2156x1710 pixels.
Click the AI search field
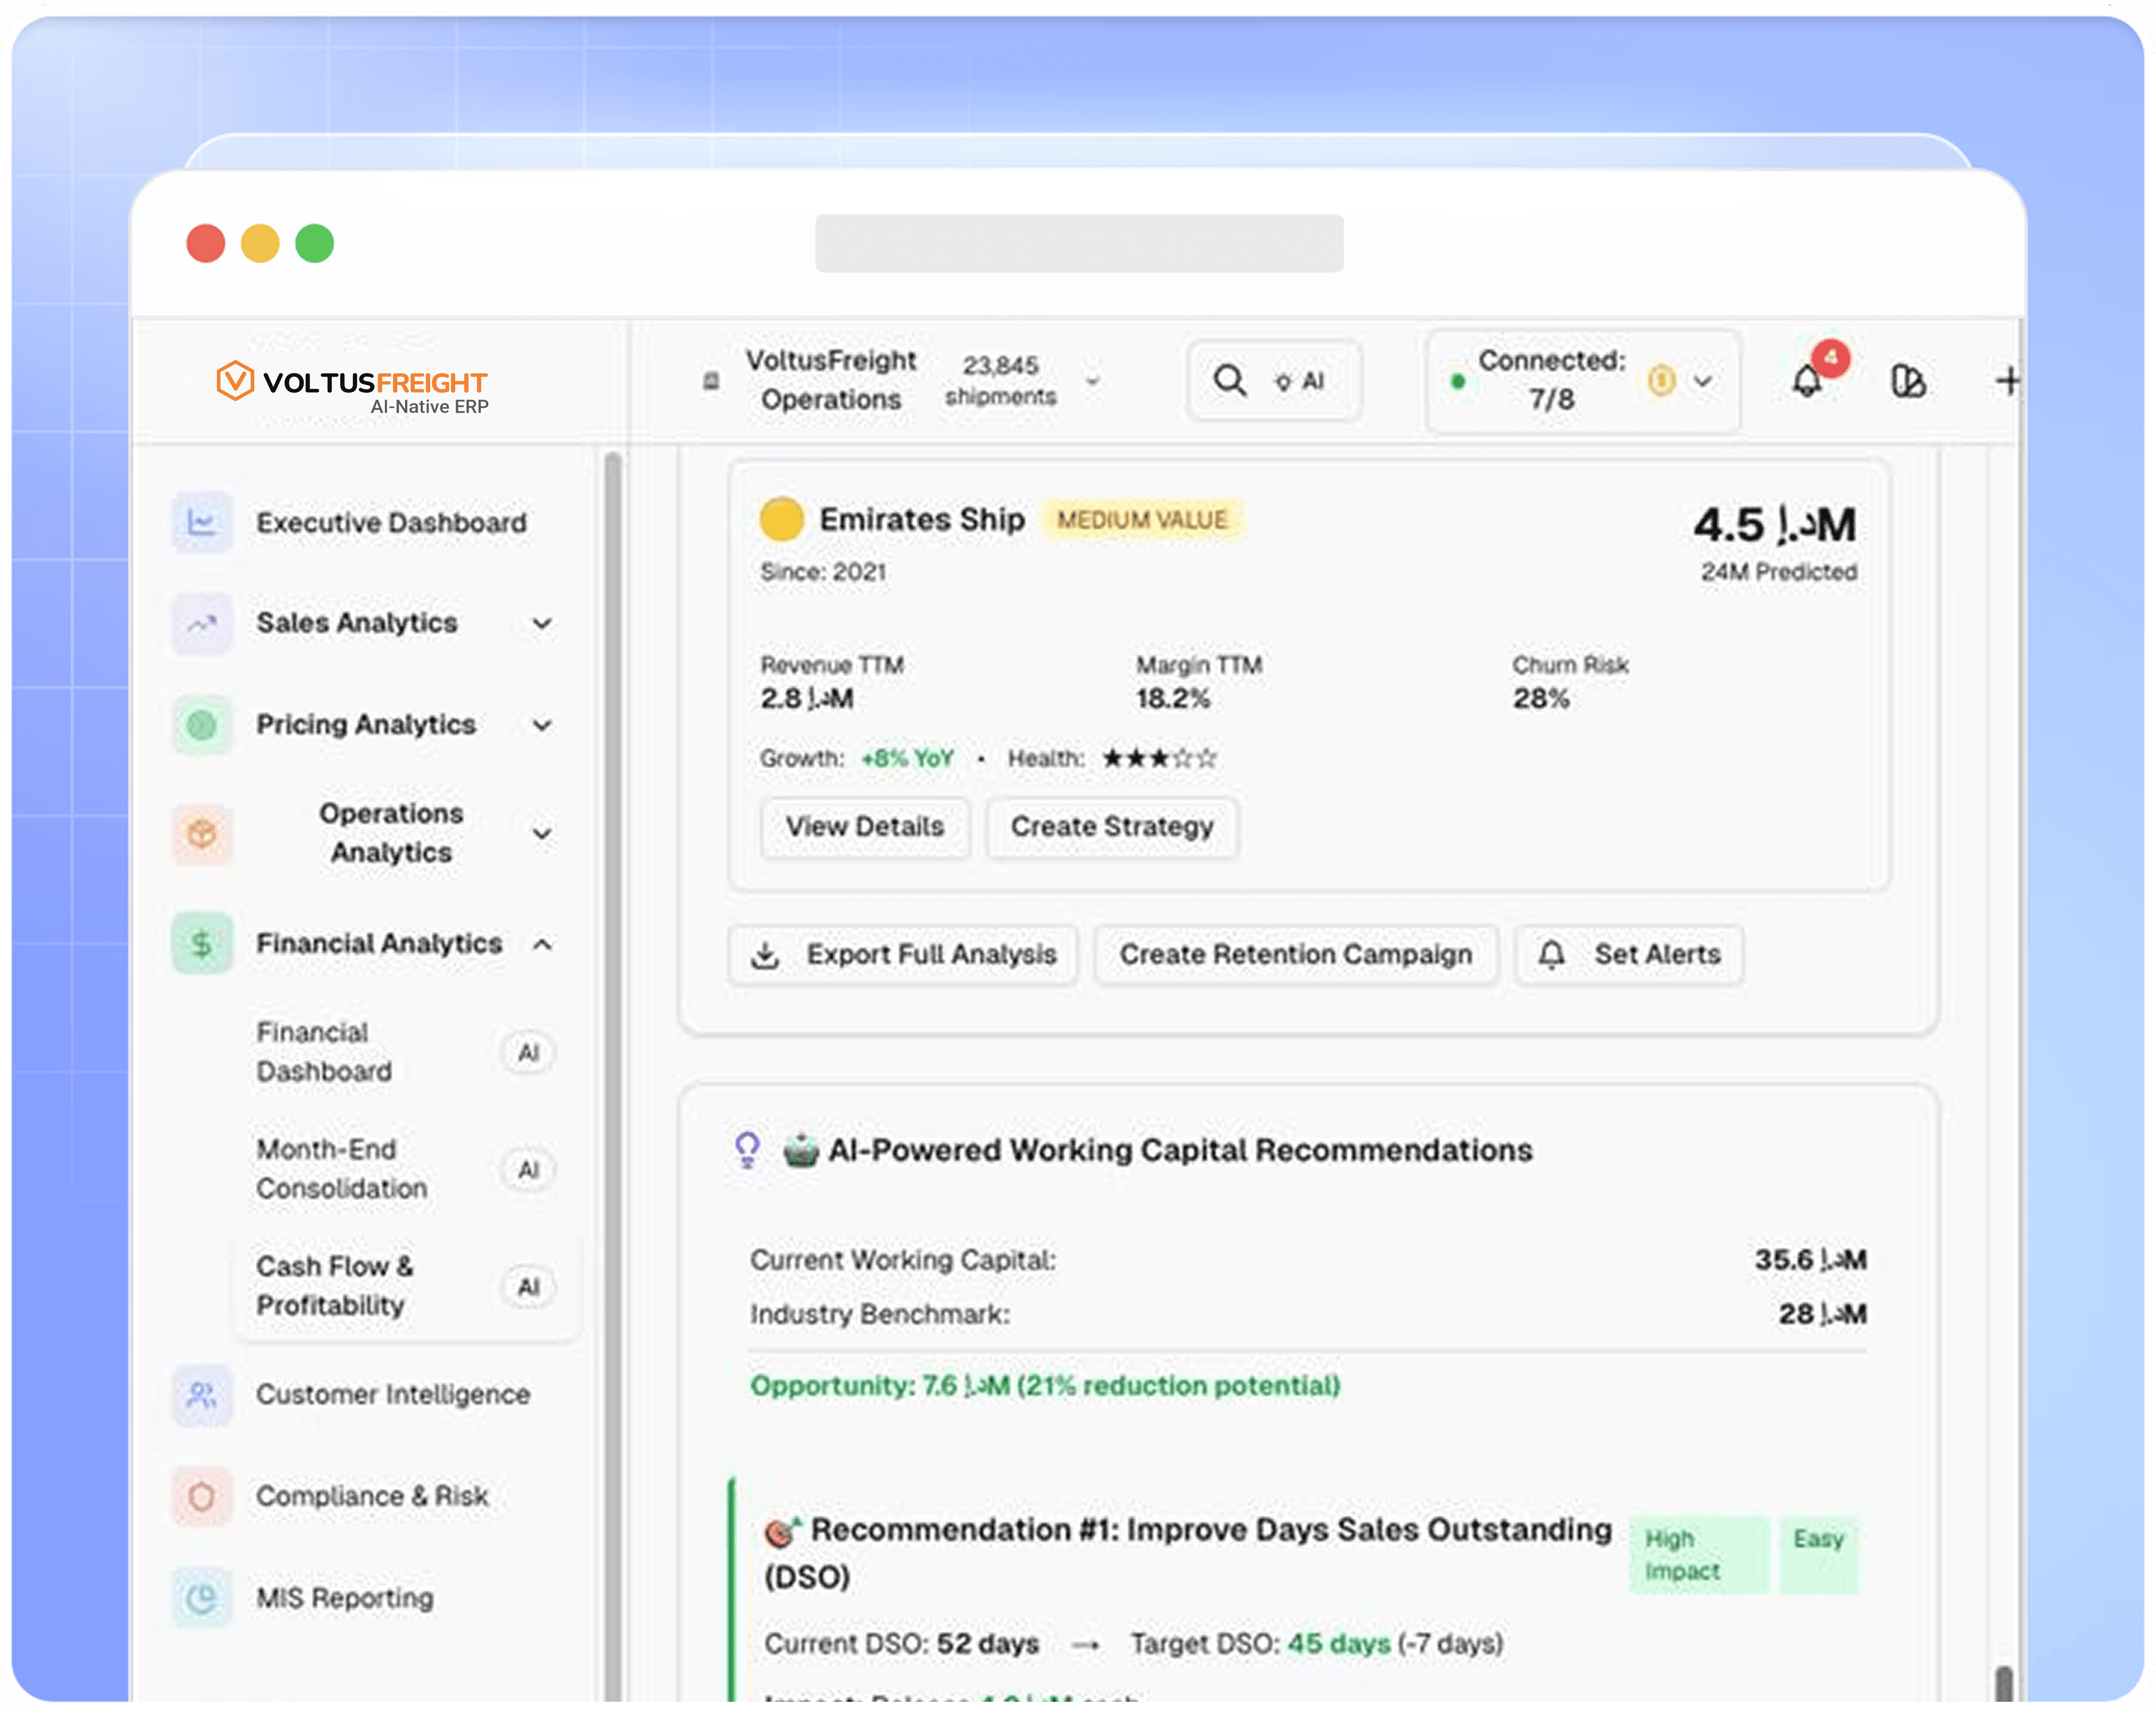point(1272,381)
